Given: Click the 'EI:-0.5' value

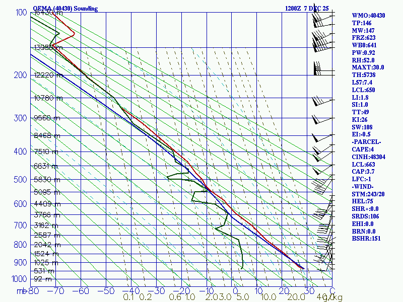Looking at the screenshot, I should coord(361,134).
